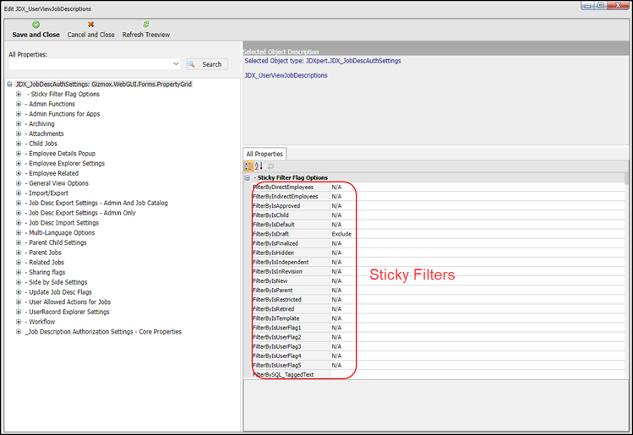
Task: Select Related Jobs in the tree
Action: (45, 262)
